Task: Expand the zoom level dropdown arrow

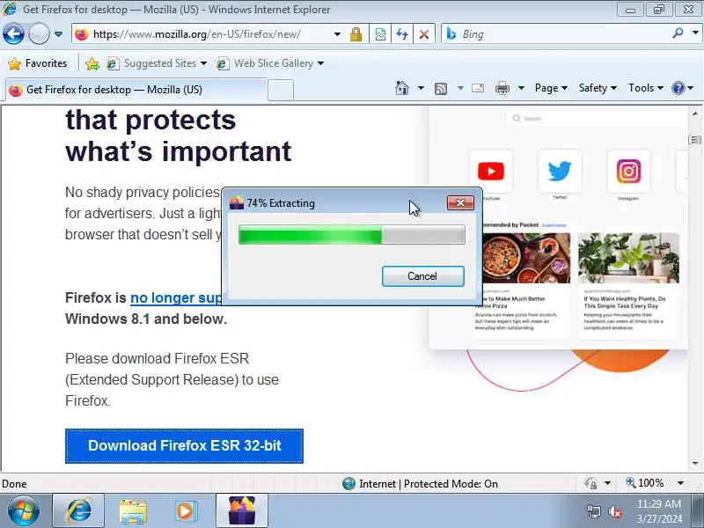Action: (680, 483)
